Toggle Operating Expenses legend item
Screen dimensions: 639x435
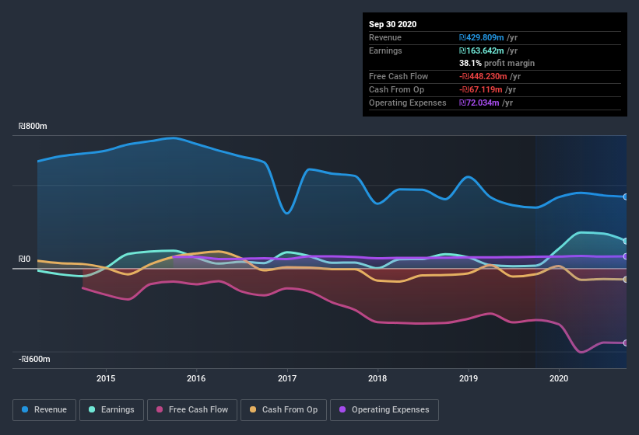pos(384,409)
